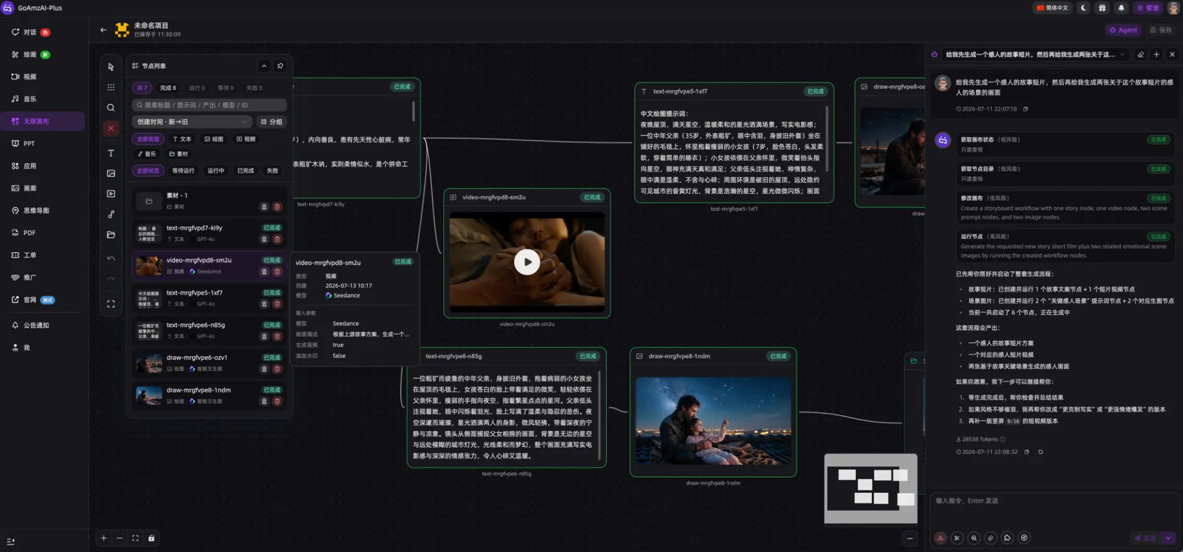Click the 分组 group button
Viewport: 1183px width, 552px height.
[x=272, y=122]
